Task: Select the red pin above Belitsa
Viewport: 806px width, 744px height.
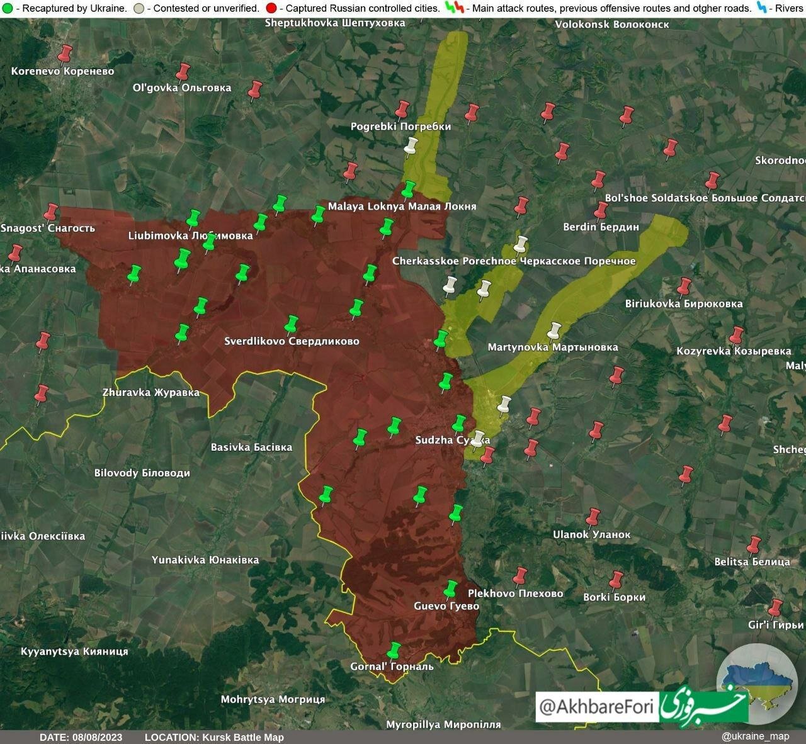Action: (754, 544)
